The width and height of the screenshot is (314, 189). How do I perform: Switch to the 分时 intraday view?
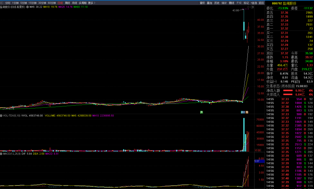click(8, 3)
